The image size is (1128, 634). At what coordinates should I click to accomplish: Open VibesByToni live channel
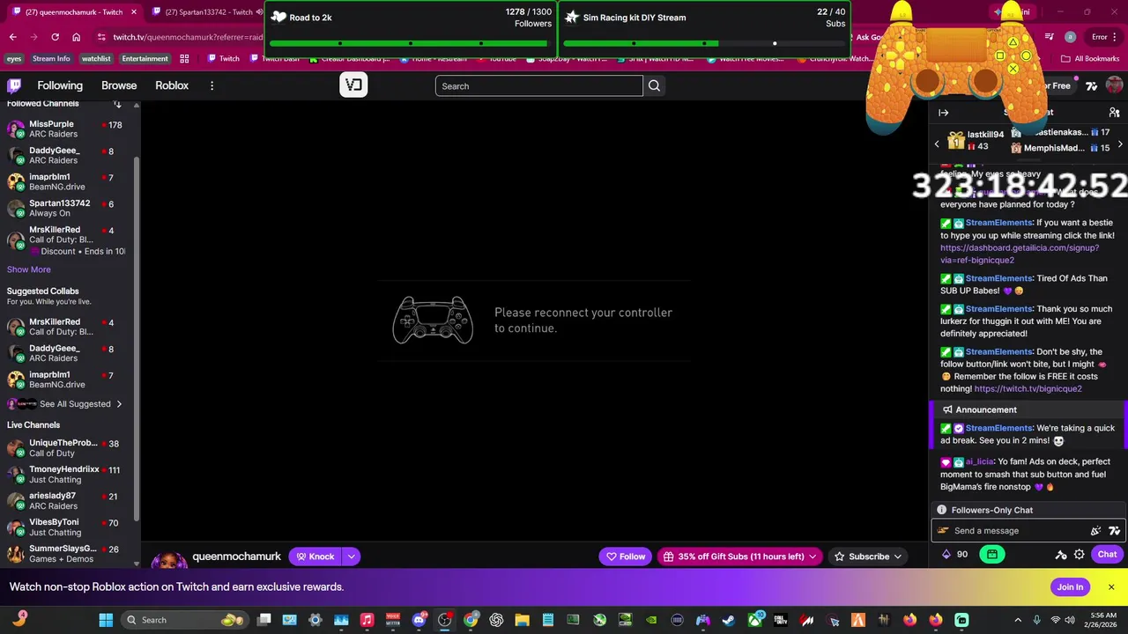coord(65,527)
